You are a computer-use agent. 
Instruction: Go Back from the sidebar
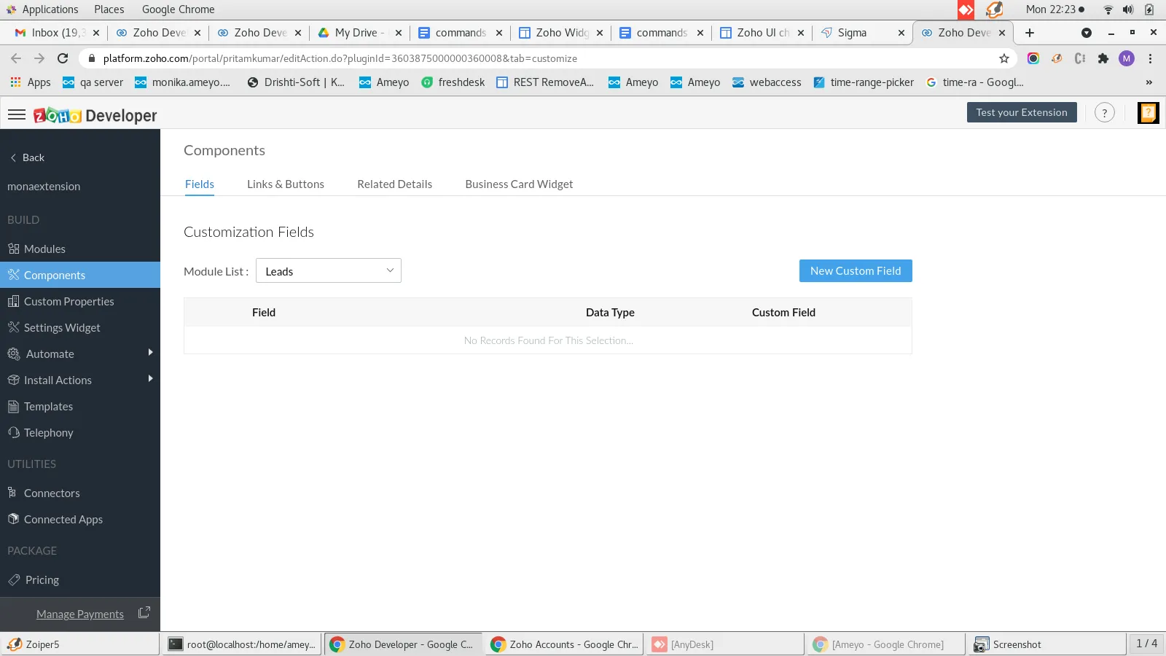pyautogui.click(x=27, y=157)
